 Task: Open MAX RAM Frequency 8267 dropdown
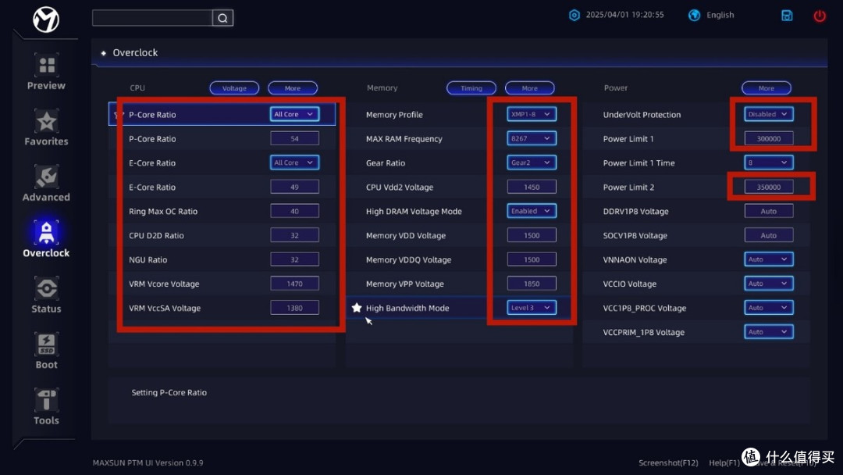pos(532,138)
